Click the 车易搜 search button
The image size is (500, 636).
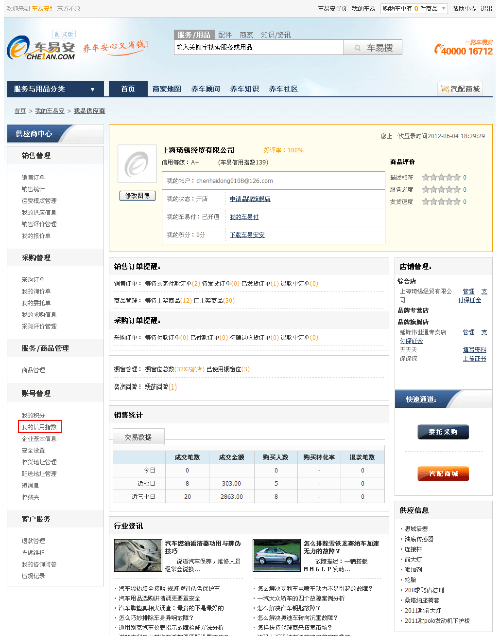pos(373,48)
